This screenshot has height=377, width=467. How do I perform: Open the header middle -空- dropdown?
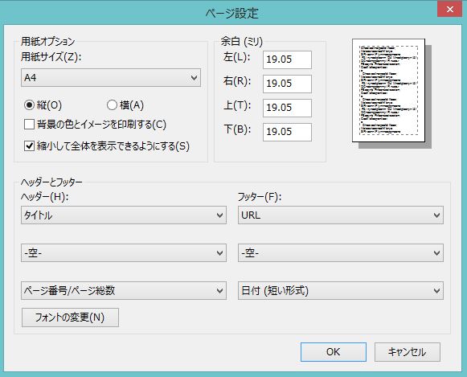pyautogui.click(x=124, y=253)
